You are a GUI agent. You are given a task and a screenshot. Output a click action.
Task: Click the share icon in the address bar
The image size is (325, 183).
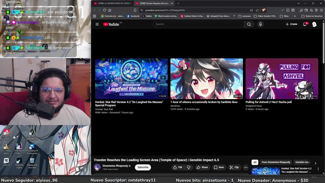[257, 10]
